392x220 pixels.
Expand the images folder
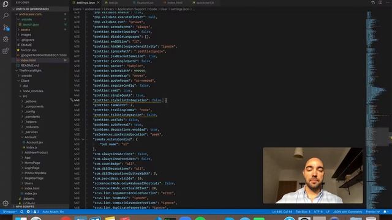pyautogui.click(x=26, y=35)
